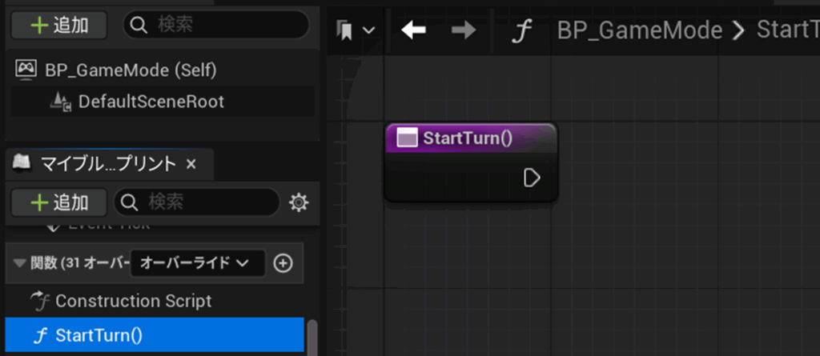The image size is (820, 356).
Task: Select DefaultSceneRoot in the component tree
Action: (x=151, y=102)
